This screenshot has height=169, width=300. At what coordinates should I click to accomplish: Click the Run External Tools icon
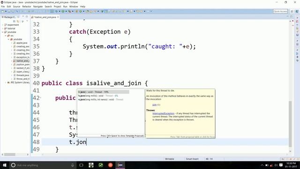click(x=69, y=11)
